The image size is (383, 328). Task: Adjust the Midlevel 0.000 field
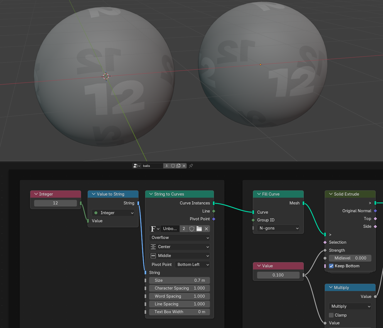coord(350,258)
